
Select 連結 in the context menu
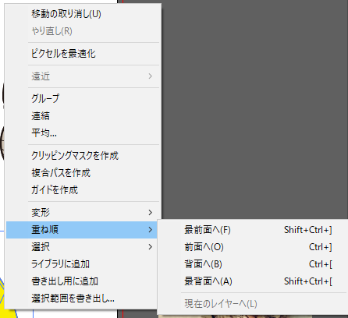(x=82, y=116)
